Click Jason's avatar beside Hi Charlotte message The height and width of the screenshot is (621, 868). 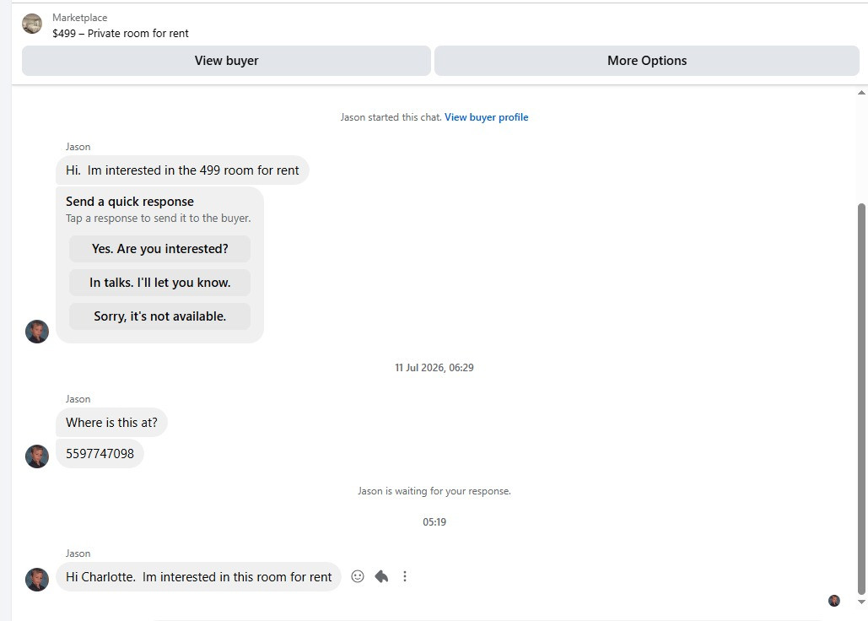pos(37,580)
